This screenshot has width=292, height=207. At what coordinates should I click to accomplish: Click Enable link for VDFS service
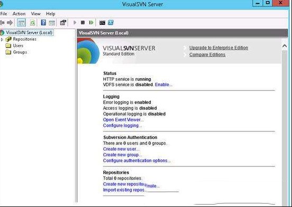(x=163, y=84)
